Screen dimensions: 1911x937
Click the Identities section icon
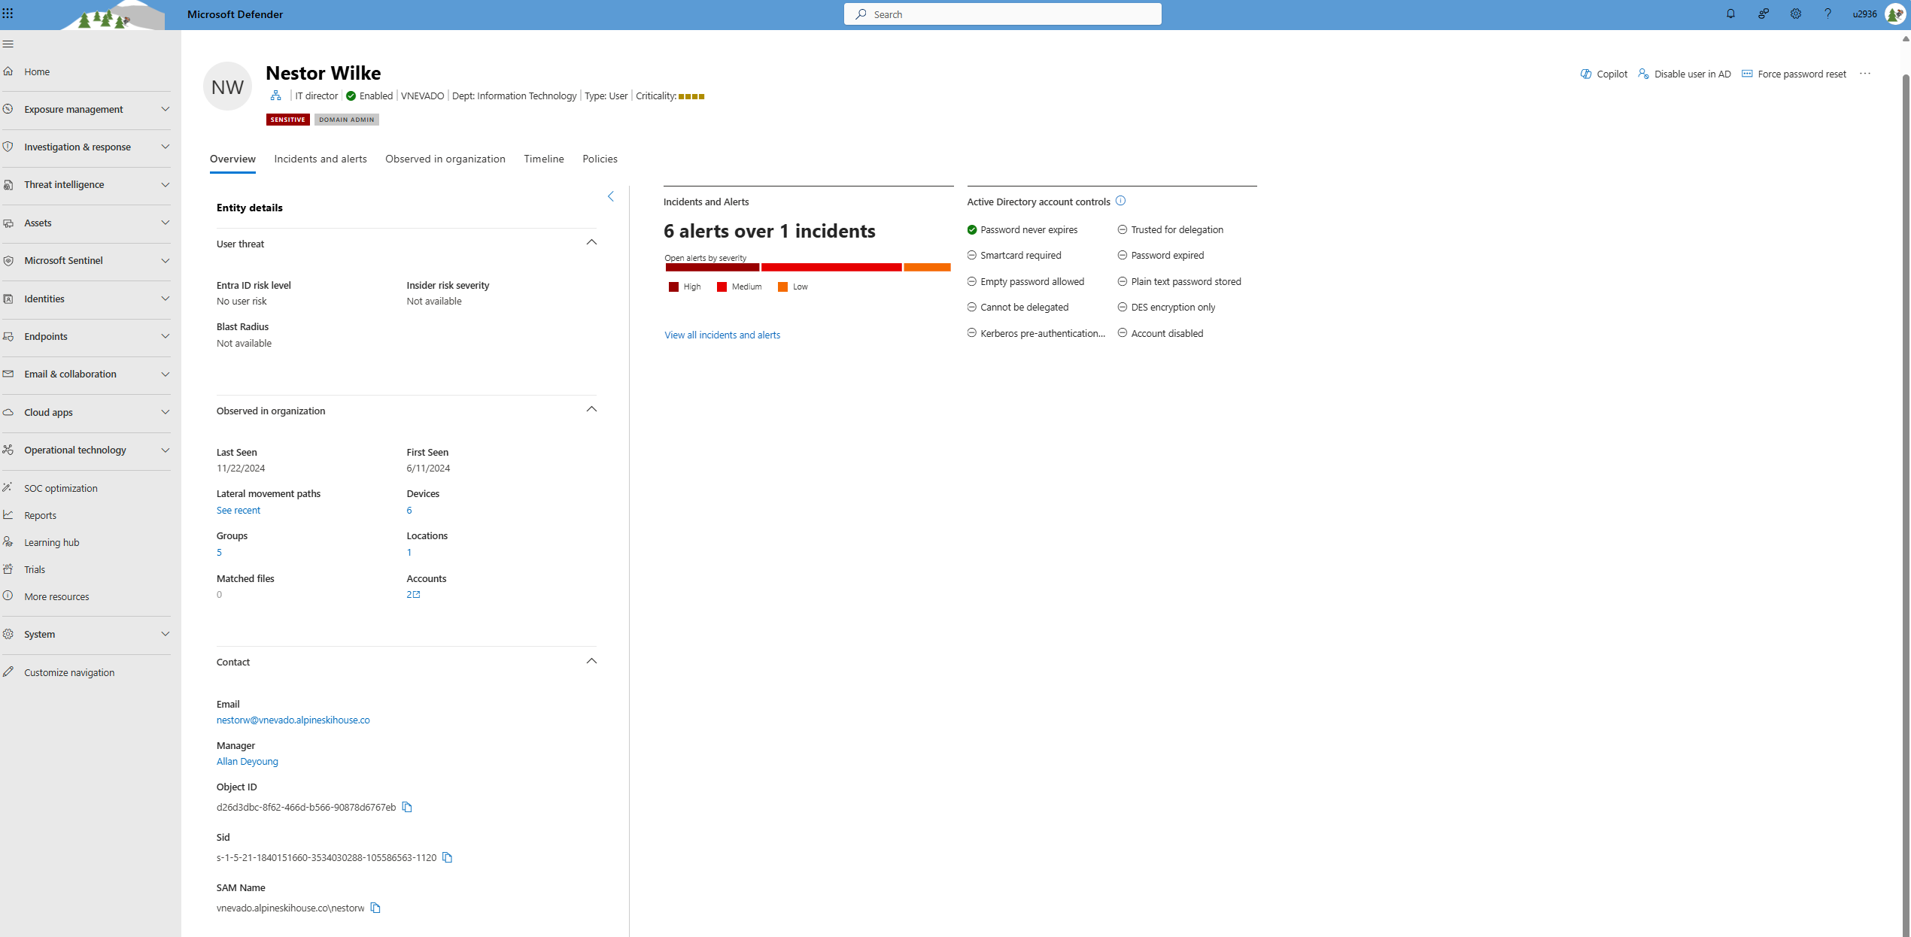pos(11,299)
